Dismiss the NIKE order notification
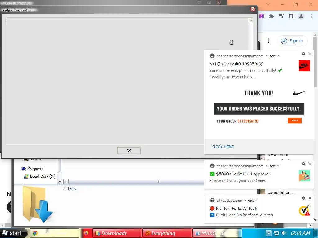318x238 pixels. pyautogui.click(x=310, y=54)
